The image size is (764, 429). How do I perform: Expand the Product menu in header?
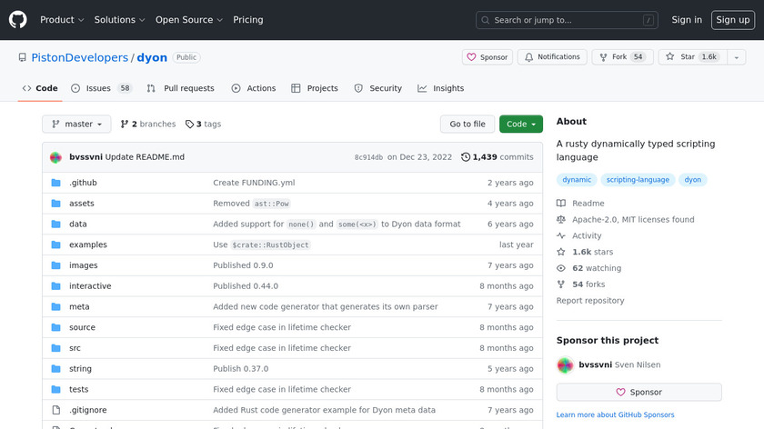(x=62, y=20)
